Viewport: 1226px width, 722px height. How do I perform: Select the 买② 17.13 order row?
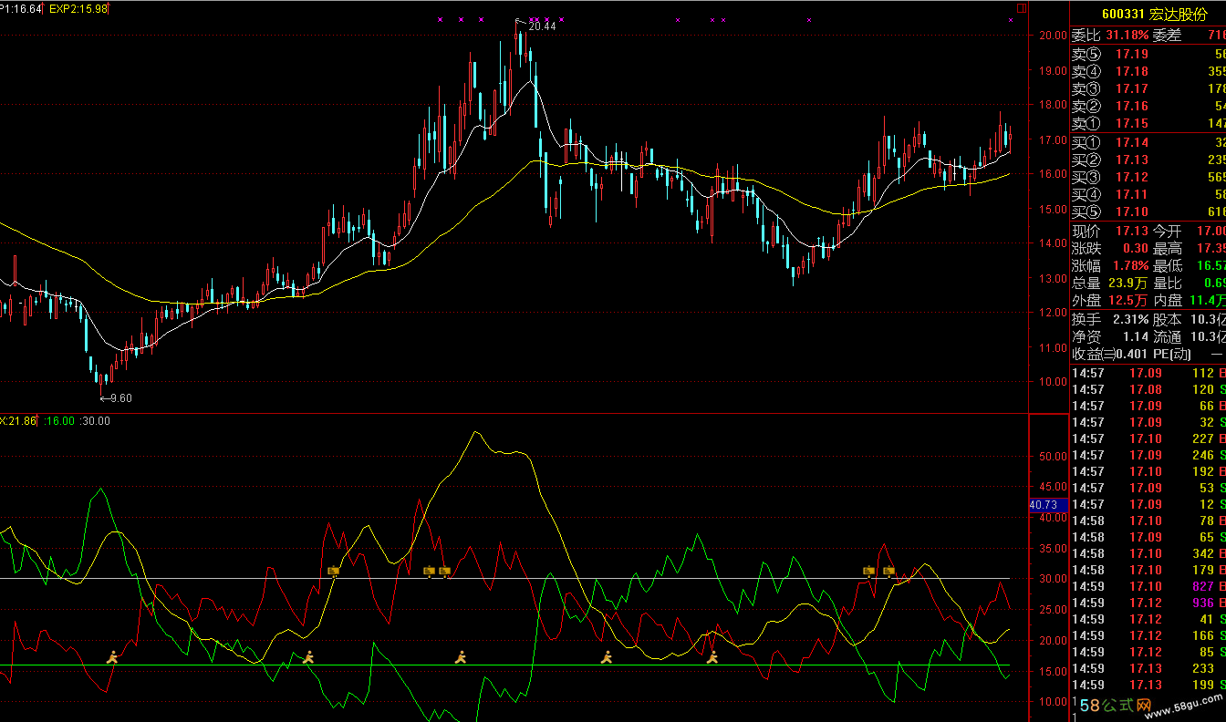click(x=1148, y=160)
